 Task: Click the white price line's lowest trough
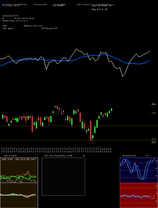click(123, 77)
